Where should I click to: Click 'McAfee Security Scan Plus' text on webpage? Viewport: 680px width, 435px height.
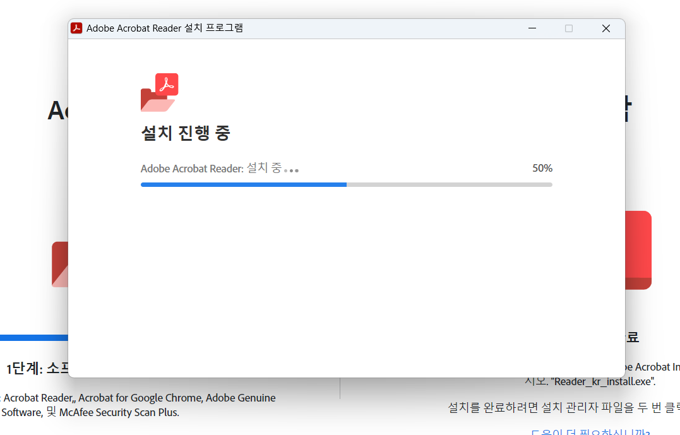coord(119,412)
